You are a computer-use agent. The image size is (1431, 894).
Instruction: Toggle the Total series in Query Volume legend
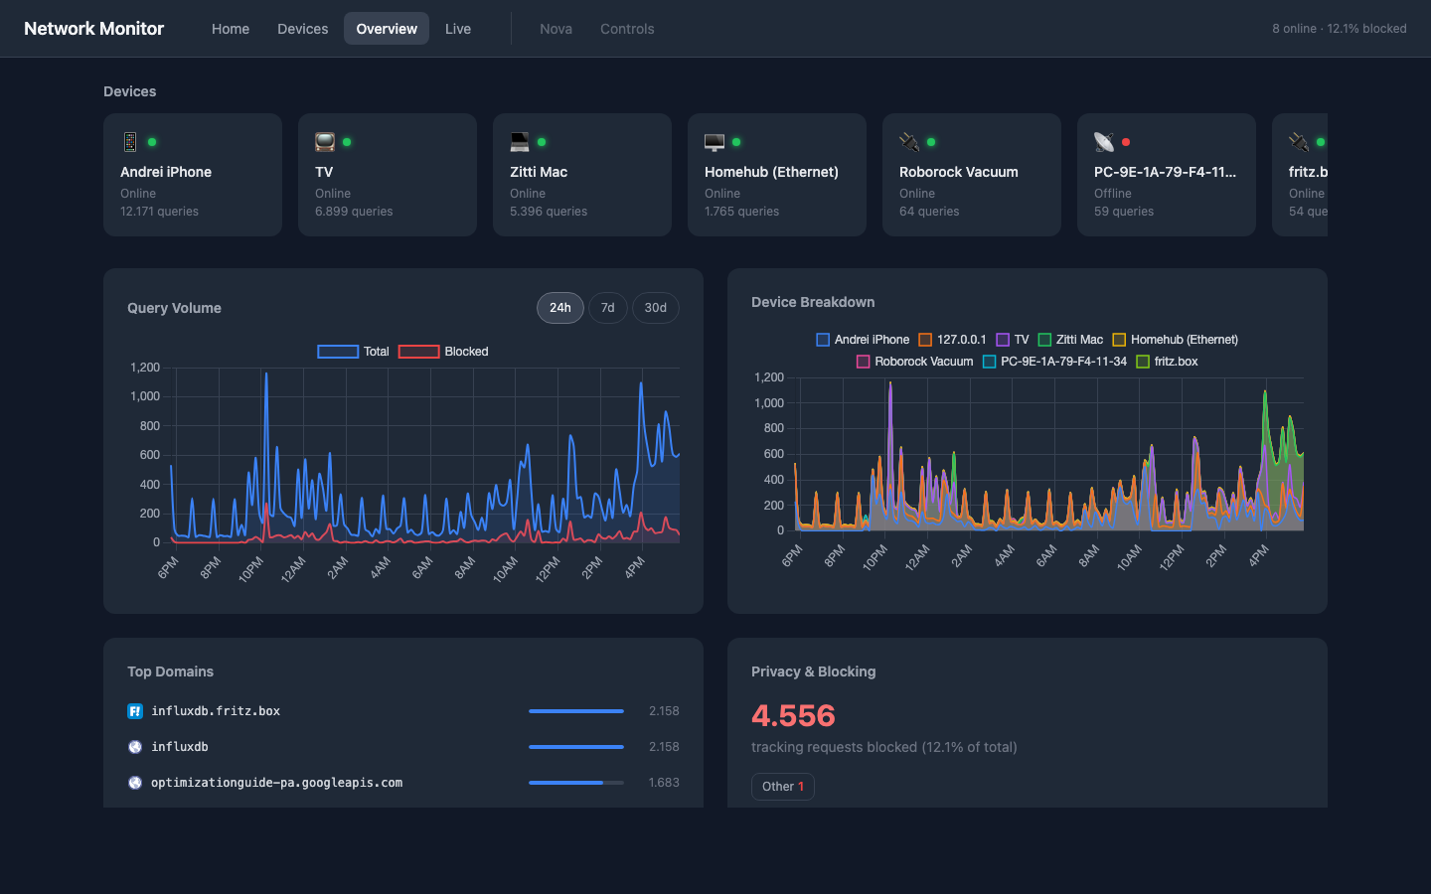click(x=353, y=352)
